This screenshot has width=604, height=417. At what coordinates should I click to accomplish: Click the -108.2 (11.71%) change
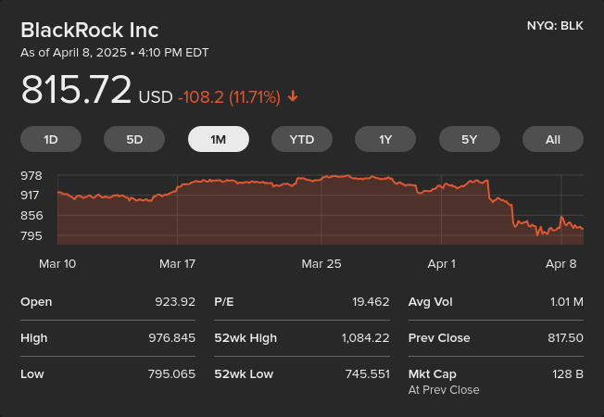click(x=229, y=96)
